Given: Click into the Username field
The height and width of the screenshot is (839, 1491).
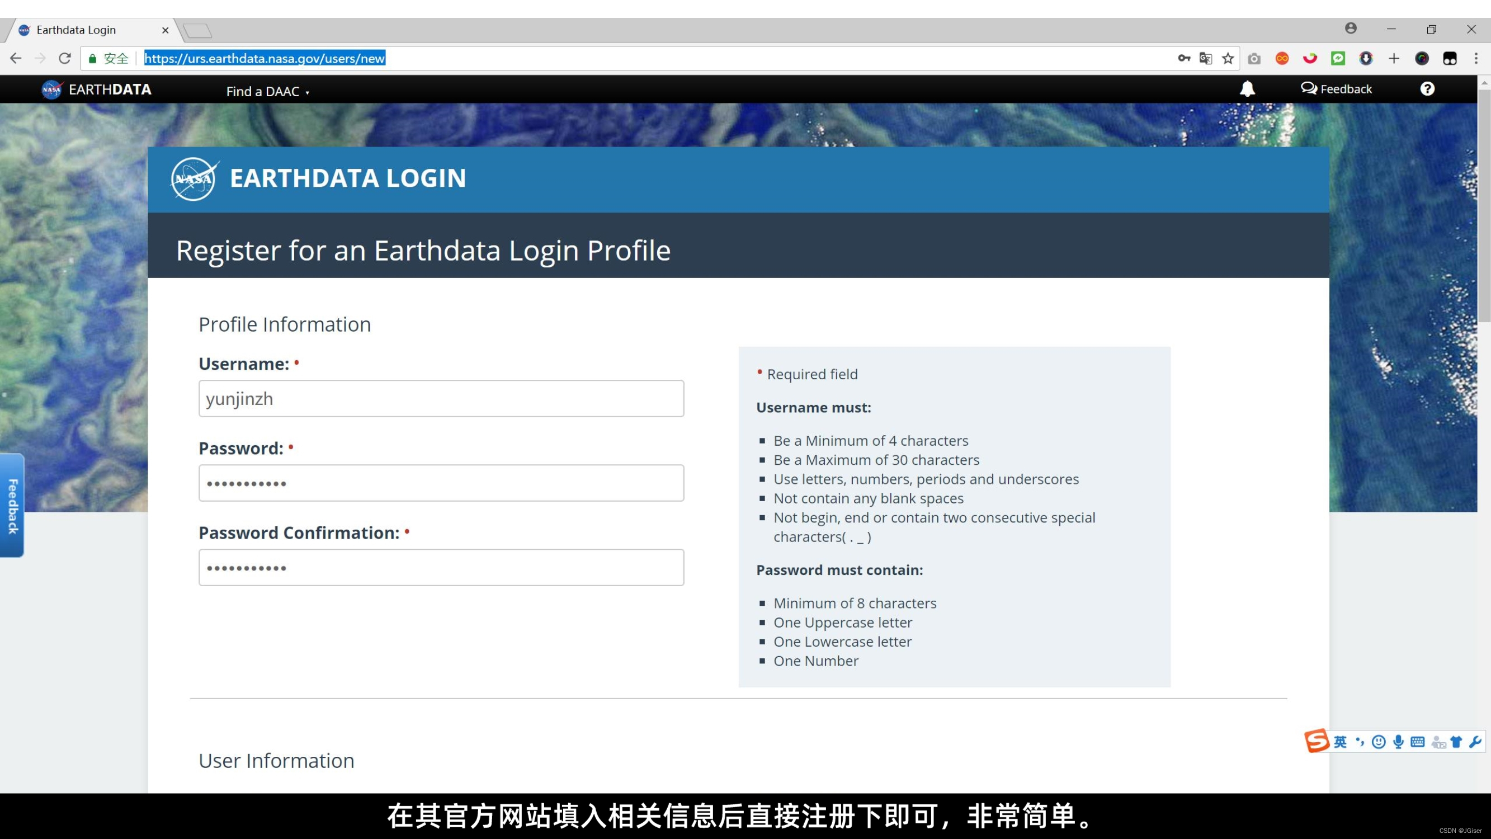Looking at the screenshot, I should tap(441, 398).
